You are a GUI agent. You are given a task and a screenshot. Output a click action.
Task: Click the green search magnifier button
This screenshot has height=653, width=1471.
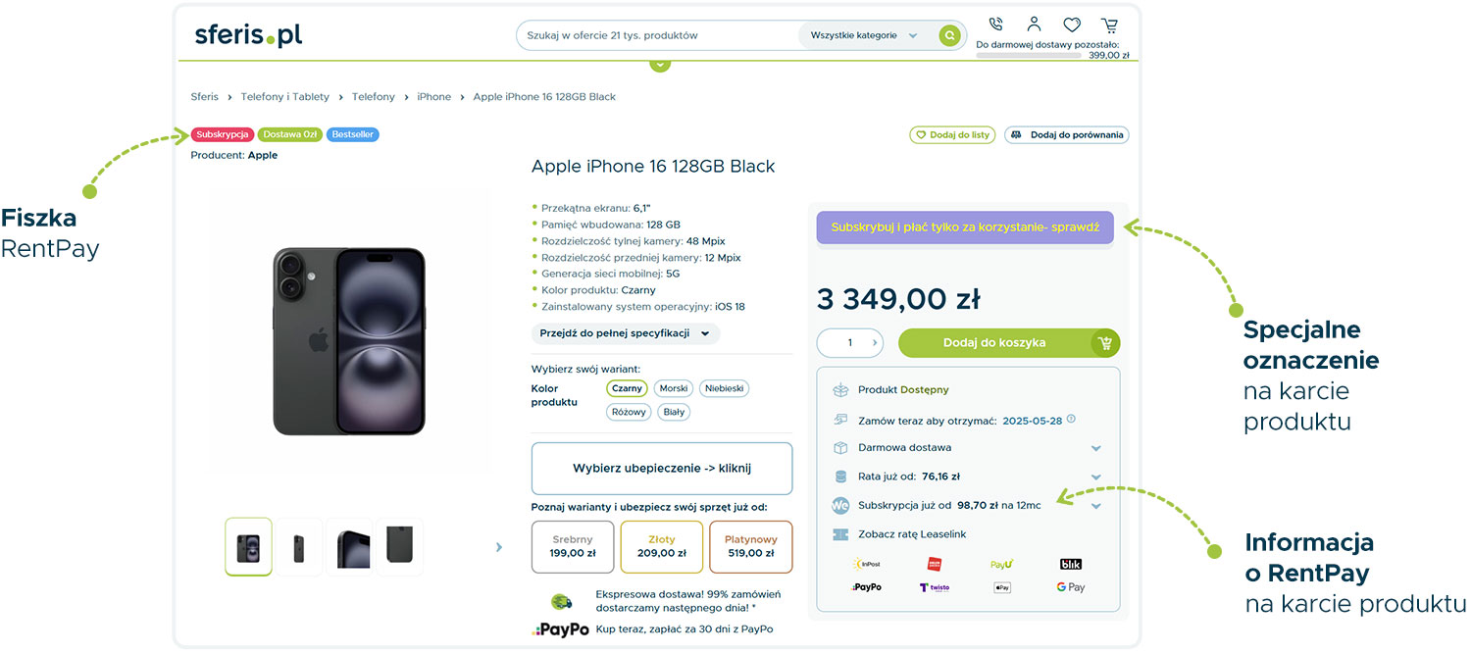[948, 35]
